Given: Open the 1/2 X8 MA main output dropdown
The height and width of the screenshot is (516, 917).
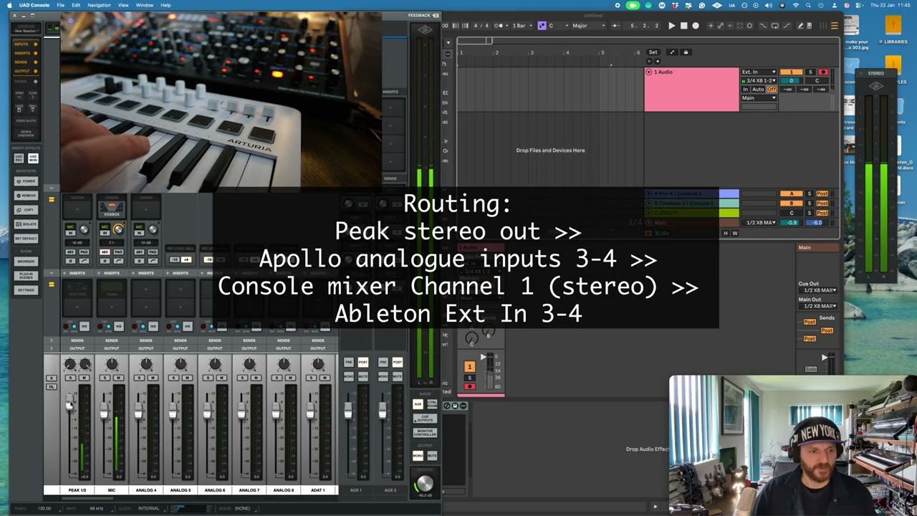Looking at the screenshot, I should pyautogui.click(x=761, y=223).
